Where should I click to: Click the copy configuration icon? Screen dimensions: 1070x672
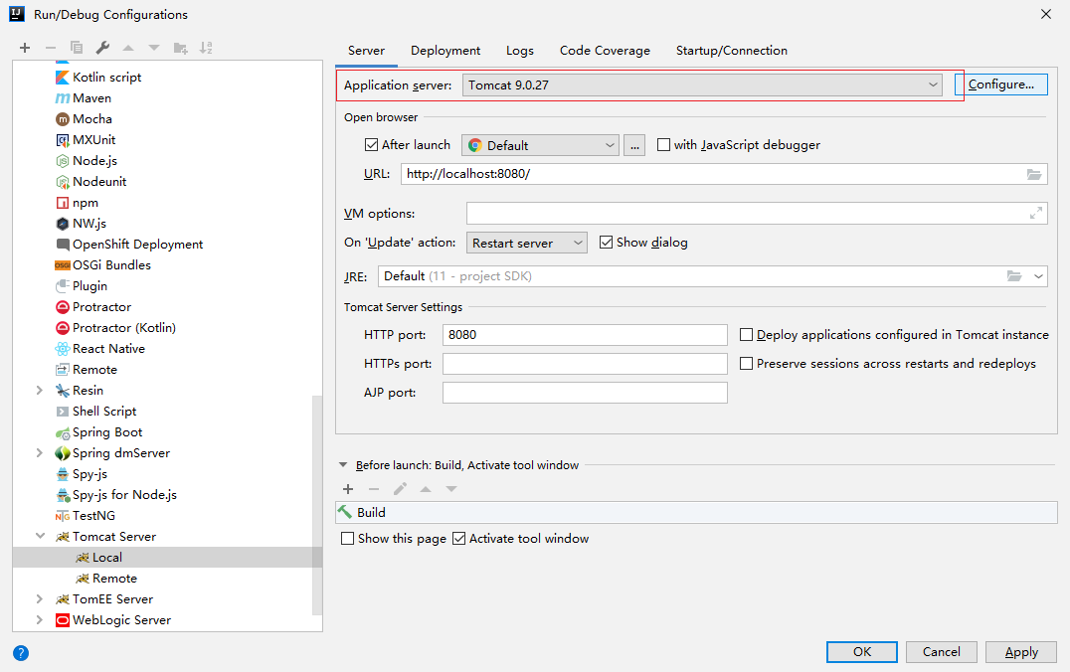click(77, 48)
